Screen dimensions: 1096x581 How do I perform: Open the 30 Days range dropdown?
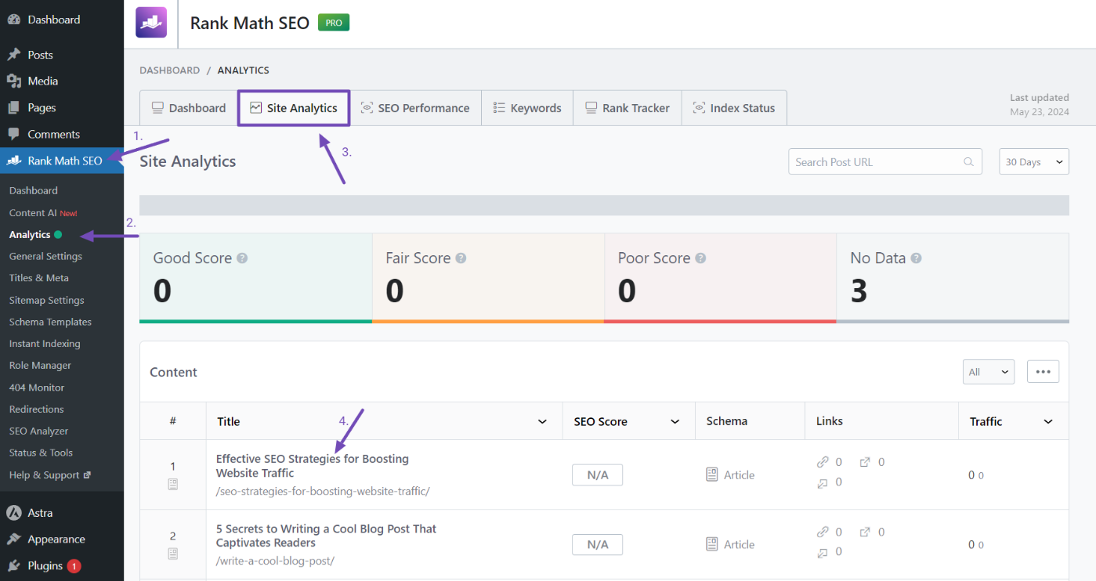1034,162
